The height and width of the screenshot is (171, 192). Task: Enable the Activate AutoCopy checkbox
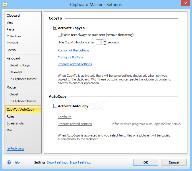click(x=55, y=106)
